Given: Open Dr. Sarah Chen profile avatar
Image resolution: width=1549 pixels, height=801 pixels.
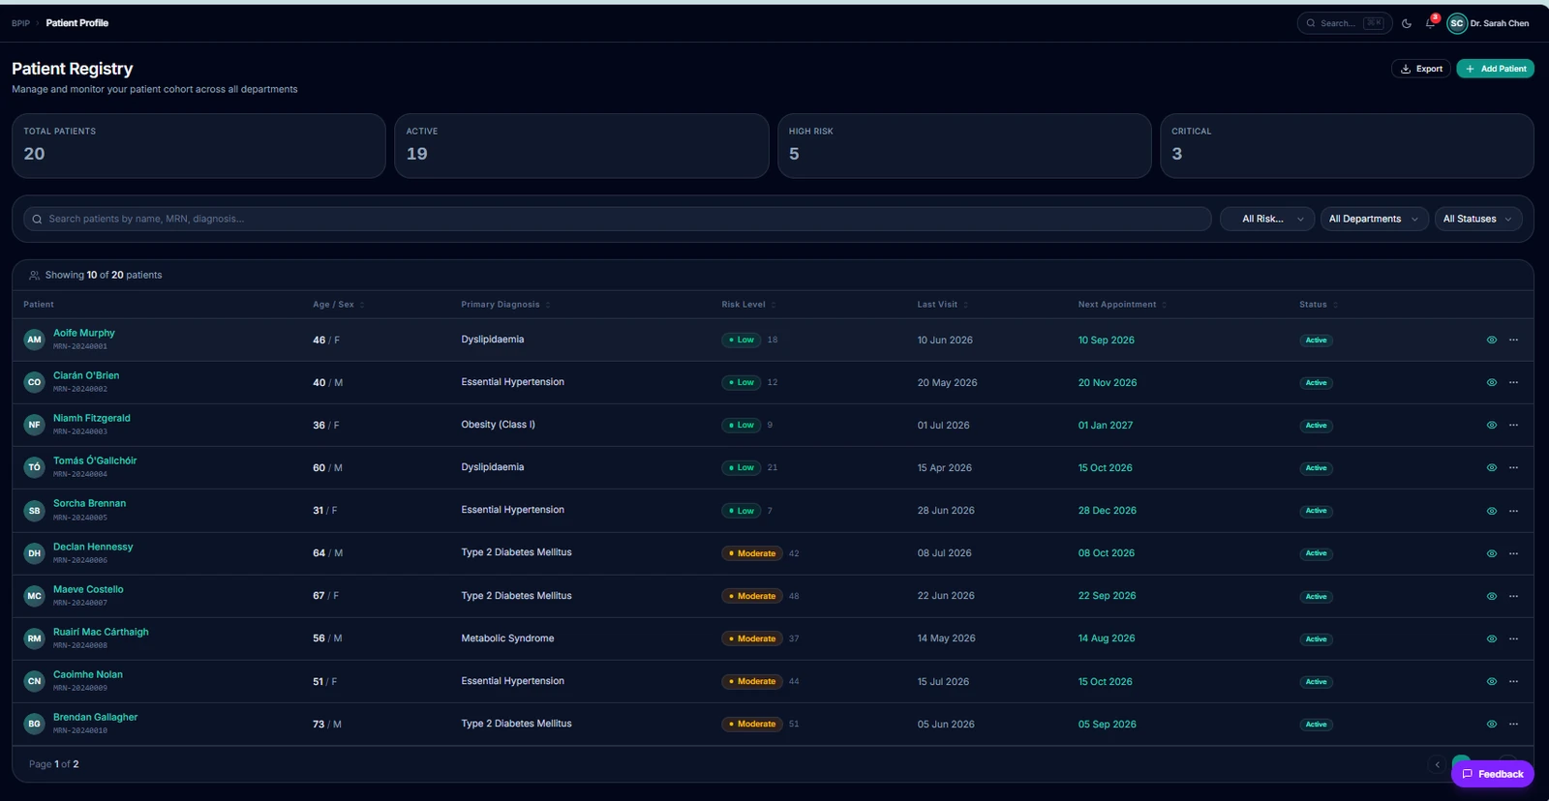Looking at the screenshot, I should tap(1457, 23).
